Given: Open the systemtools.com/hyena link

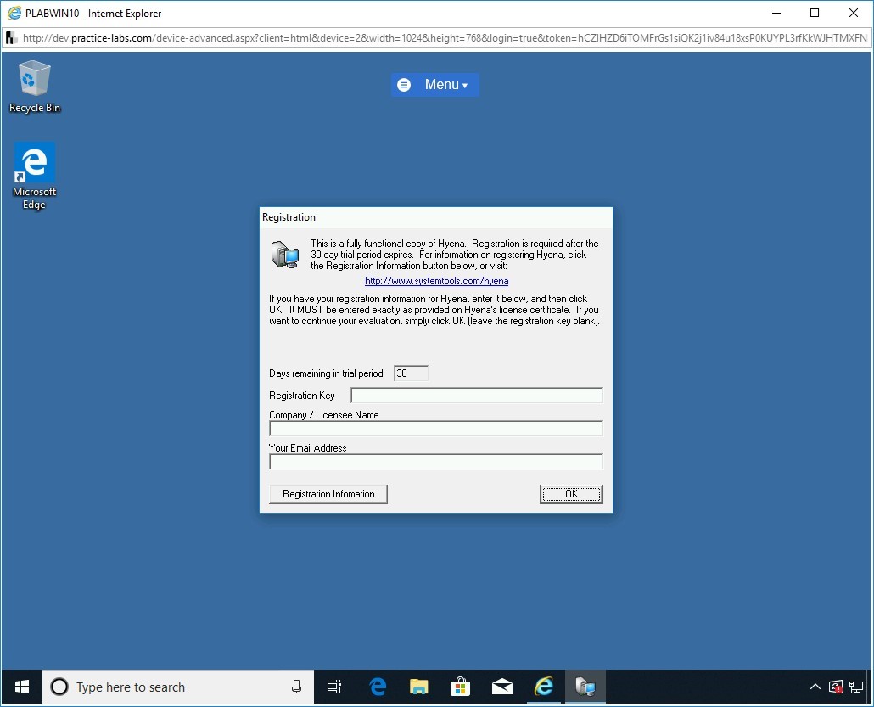Looking at the screenshot, I should point(436,281).
